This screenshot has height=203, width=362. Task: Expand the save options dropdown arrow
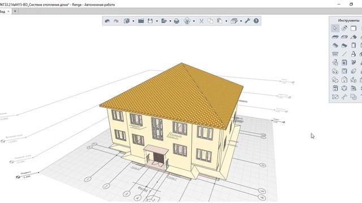pos(157,21)
